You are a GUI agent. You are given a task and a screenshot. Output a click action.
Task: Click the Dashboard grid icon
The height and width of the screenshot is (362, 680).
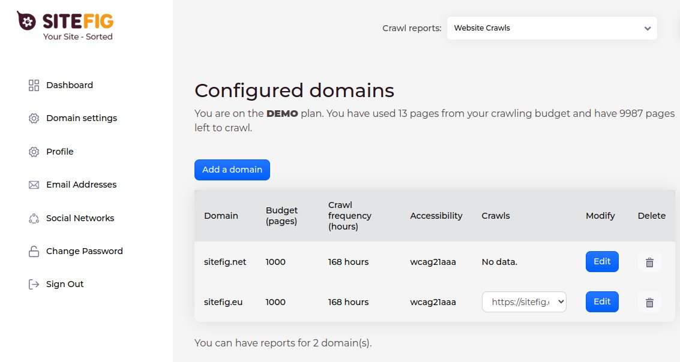click(x=34, y=85)
